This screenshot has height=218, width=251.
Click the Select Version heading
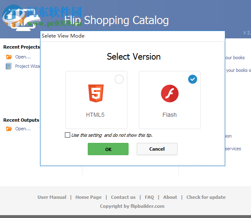pos(134,57)
